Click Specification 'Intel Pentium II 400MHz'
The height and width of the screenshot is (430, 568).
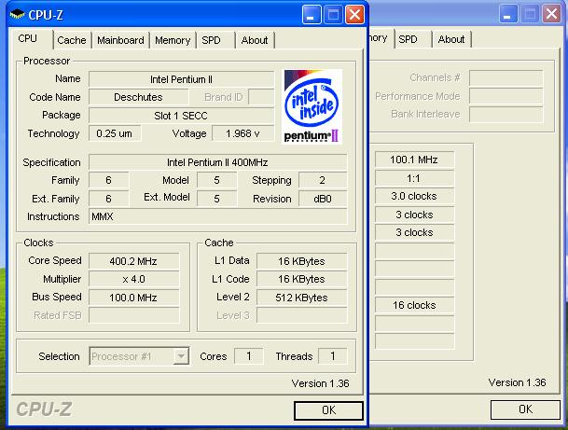tap(217, 162)
